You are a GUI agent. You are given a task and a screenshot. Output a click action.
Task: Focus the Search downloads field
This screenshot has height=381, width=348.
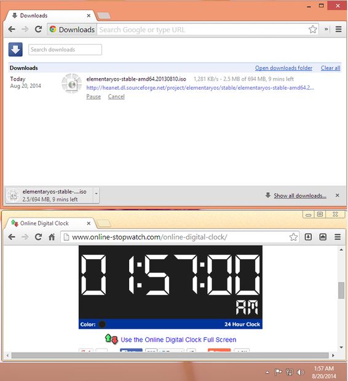coord(65,50)
